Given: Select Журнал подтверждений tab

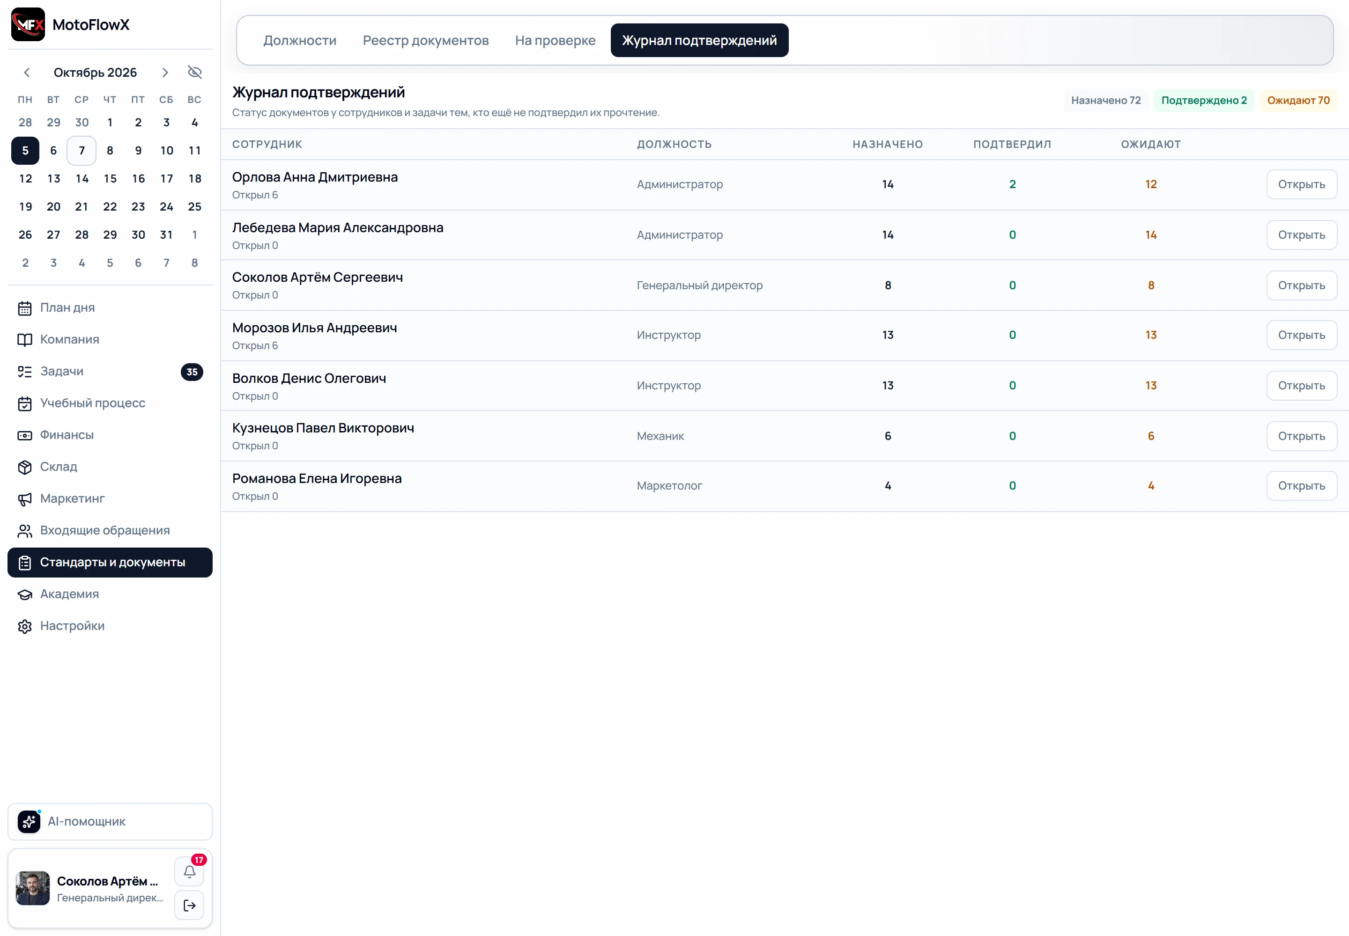Looking at the screenshot, I should click(699, 40).
